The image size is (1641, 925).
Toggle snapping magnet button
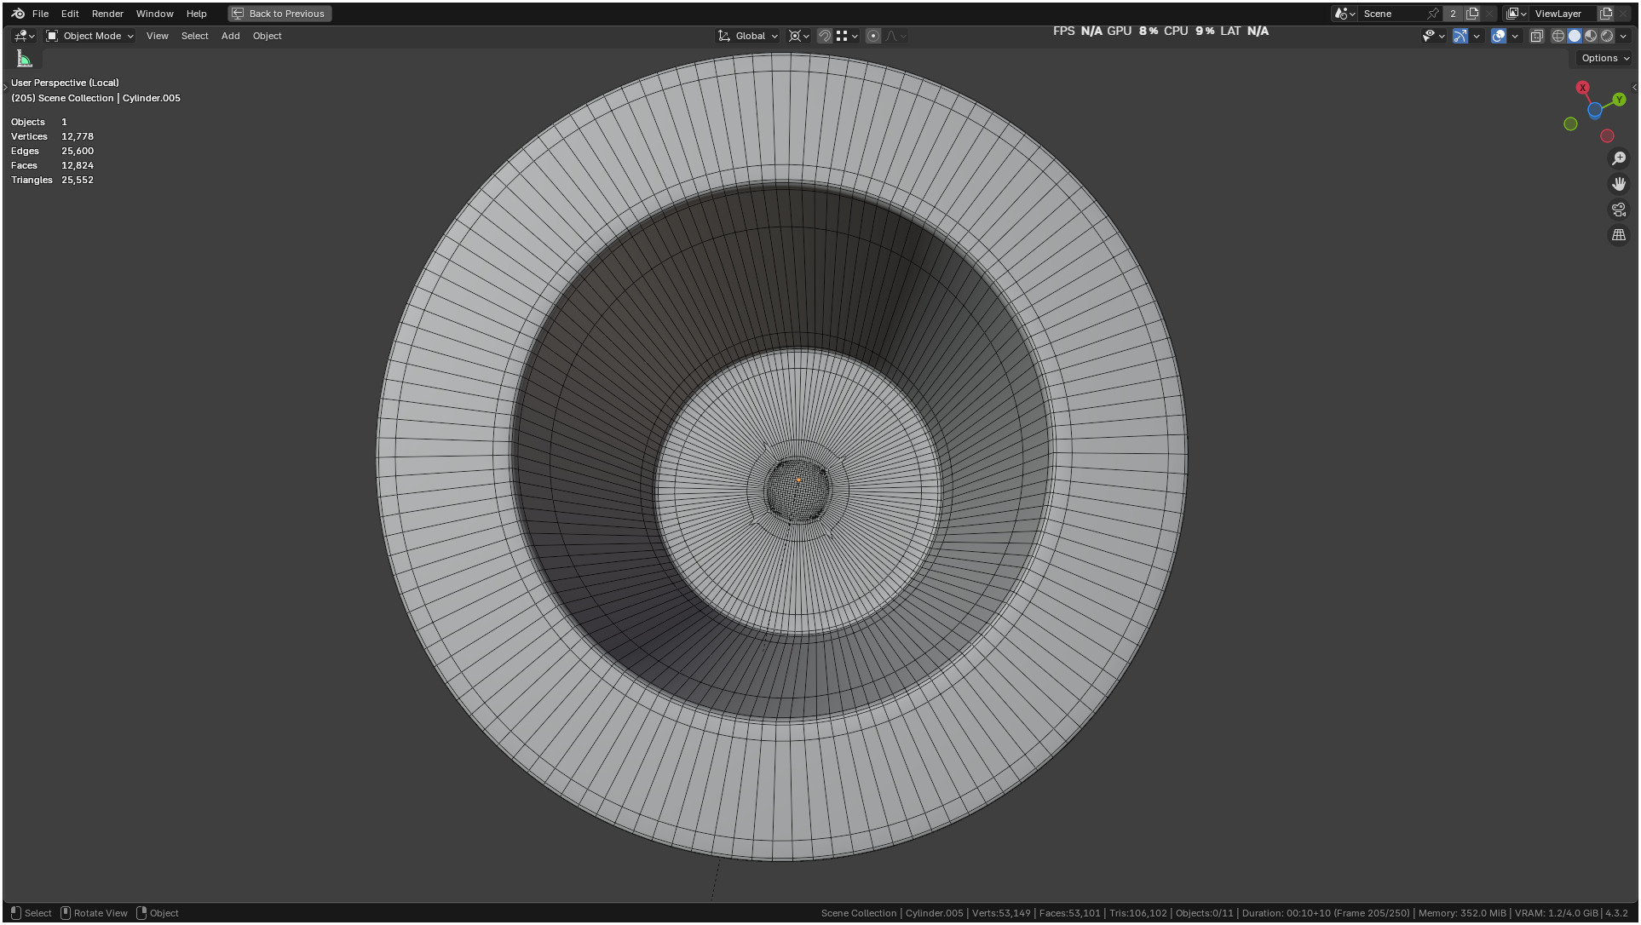[824, 36]
